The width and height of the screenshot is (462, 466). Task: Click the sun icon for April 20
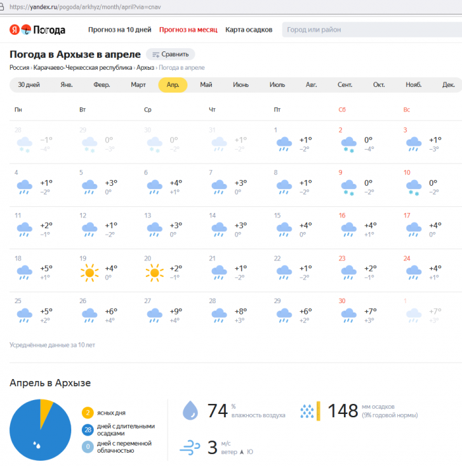coord(154,272)
